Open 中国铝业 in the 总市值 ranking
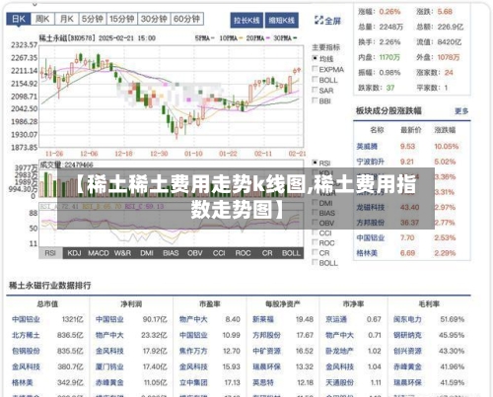Image resolution: width=493 pixels, height=397 pixels. [x=26, y=319]
